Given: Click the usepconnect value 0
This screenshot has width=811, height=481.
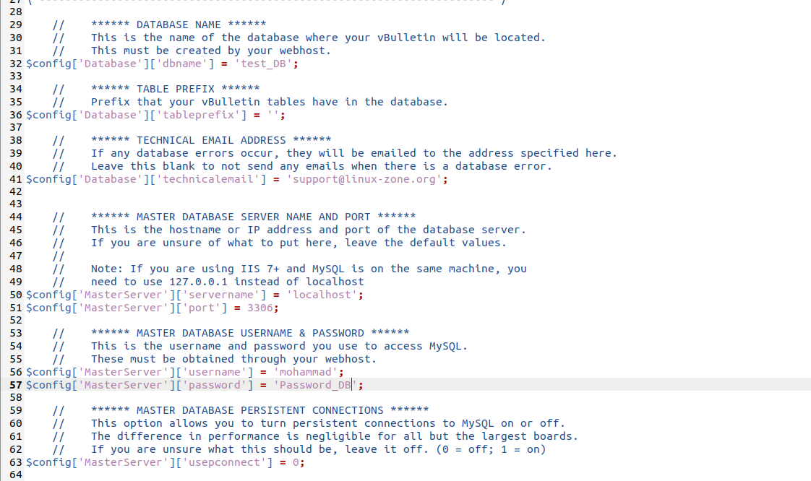Looking at the screenshot, I should [x=295, y=462].
